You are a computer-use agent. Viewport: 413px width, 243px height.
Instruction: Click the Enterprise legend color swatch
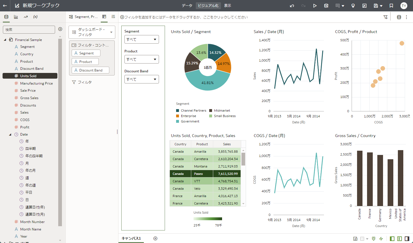[178, 116]
